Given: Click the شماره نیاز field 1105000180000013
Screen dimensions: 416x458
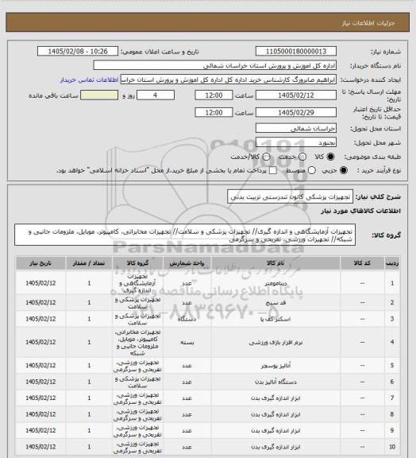Looking at the screenshot, I should 296,52.
